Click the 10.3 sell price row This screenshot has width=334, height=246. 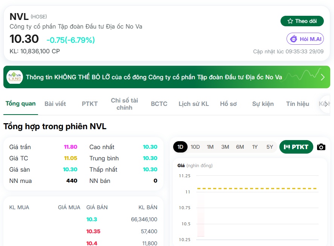coord(83,219)
